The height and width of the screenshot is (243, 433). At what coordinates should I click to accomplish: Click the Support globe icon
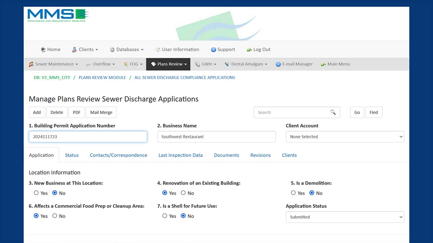click(x=213, y=50)
